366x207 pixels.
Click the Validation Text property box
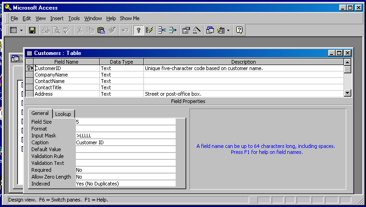pyautogui.click(x=126, y=163)
